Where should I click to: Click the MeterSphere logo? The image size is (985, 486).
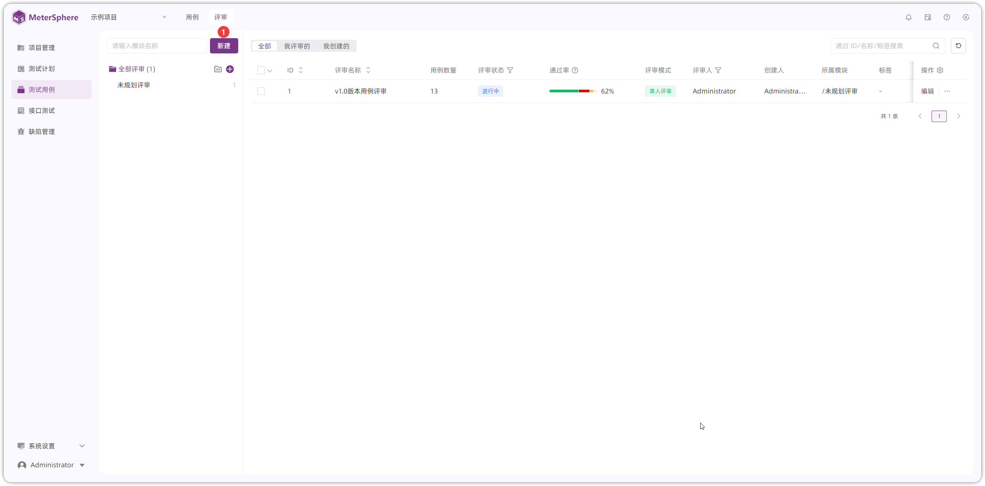[45, 17]
